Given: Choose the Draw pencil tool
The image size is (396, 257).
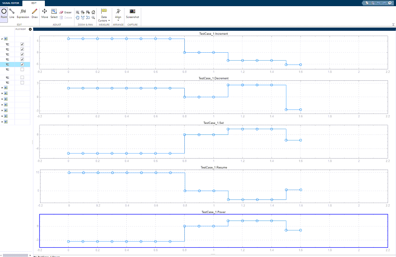Looking at the screenshot, I should 35,13.
